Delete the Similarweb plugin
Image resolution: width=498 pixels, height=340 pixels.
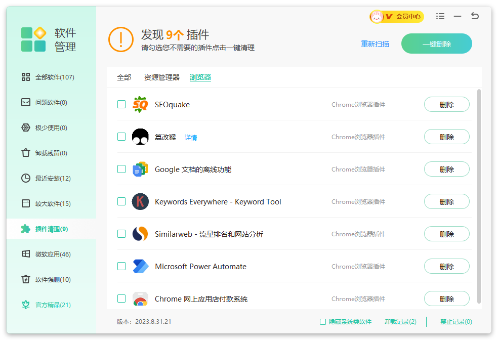point(446,234)
